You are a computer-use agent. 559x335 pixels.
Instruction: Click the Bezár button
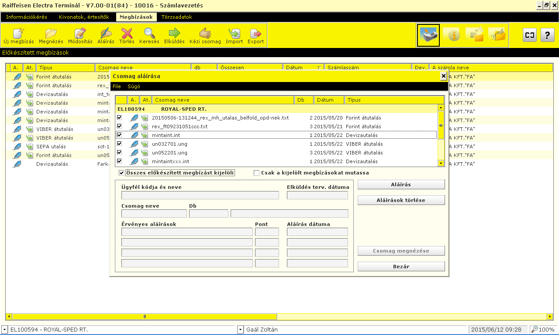pos(401,267)
